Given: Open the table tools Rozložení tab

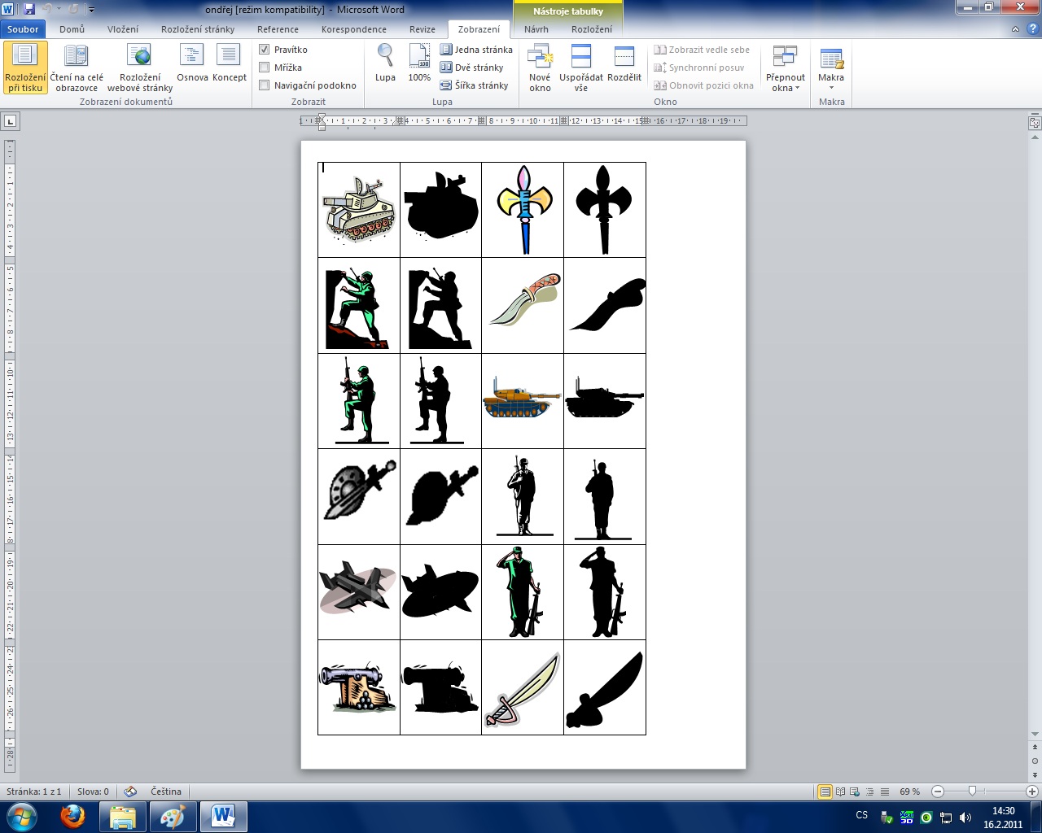Looking at the screenshot, I should click(592, 29).
